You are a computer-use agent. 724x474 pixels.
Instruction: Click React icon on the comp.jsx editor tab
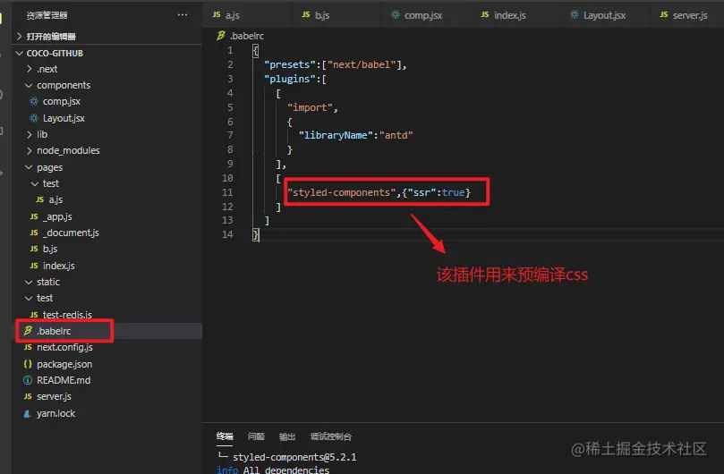pyautogui.click(x=396, y=15)
